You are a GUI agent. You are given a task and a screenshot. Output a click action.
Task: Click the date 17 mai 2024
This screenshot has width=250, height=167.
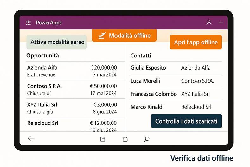[103, 93]
